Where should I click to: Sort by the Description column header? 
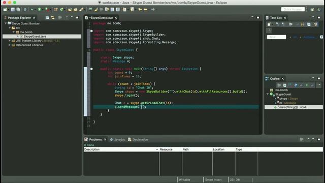pos(121,149)
